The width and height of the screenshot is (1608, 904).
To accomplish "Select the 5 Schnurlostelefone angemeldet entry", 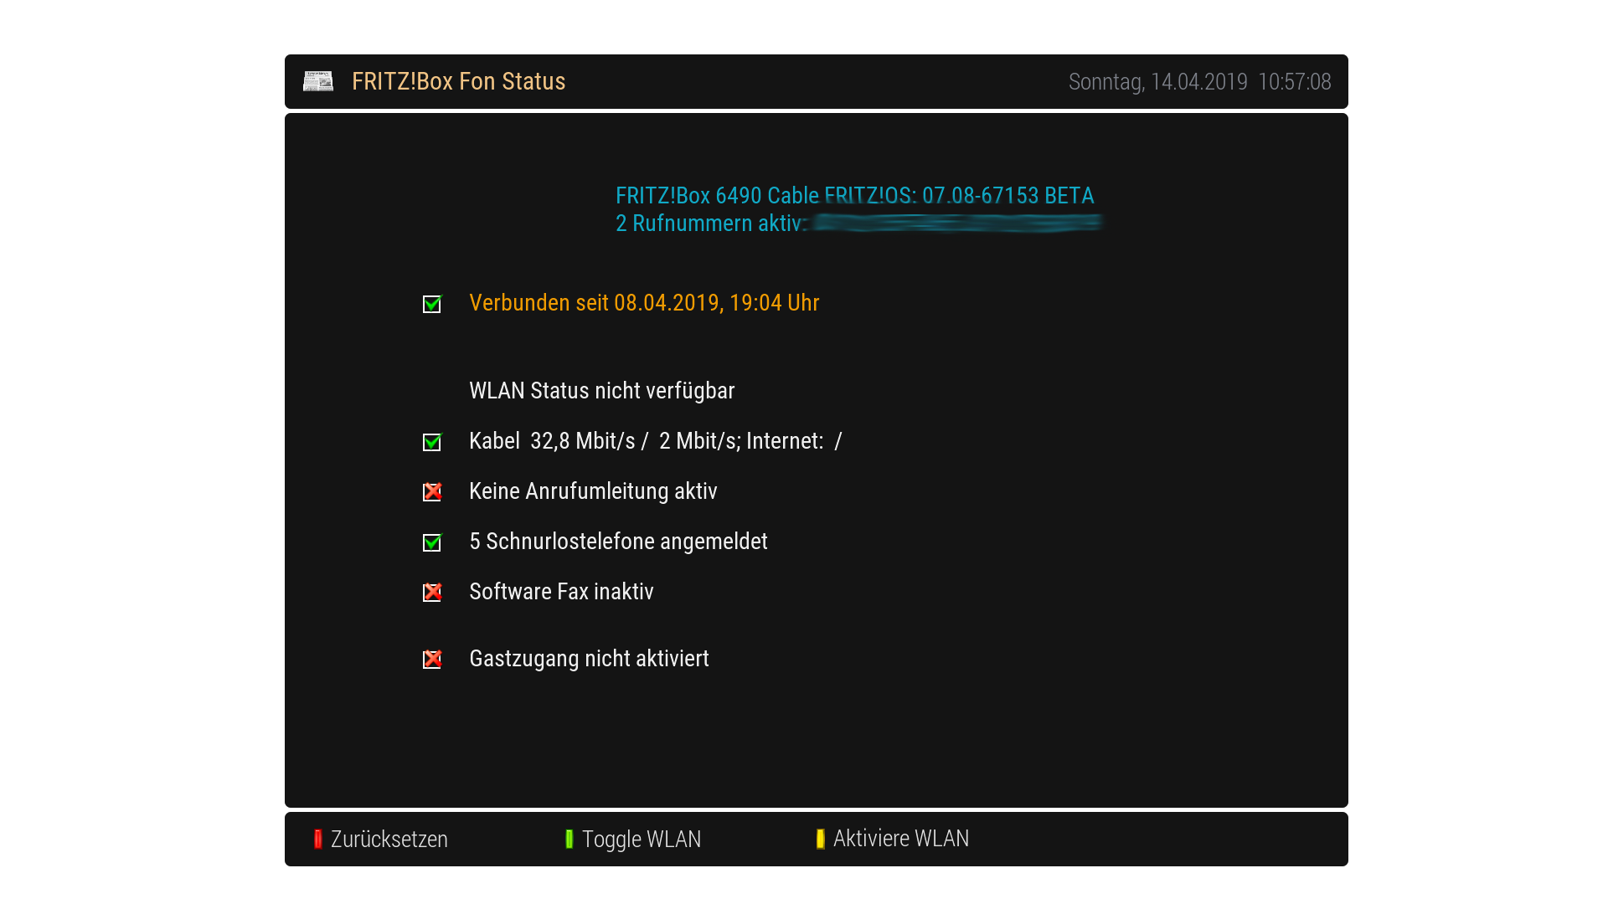I will tap(618, 542).
